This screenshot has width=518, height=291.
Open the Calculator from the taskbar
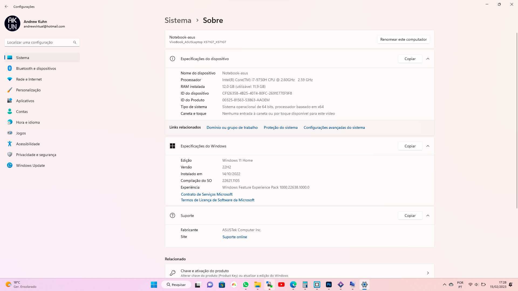pyautogui.click(x=305, y=285)
